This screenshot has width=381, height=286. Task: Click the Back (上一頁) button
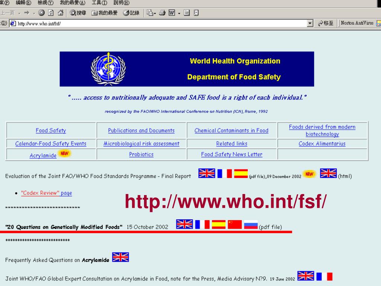8,13
